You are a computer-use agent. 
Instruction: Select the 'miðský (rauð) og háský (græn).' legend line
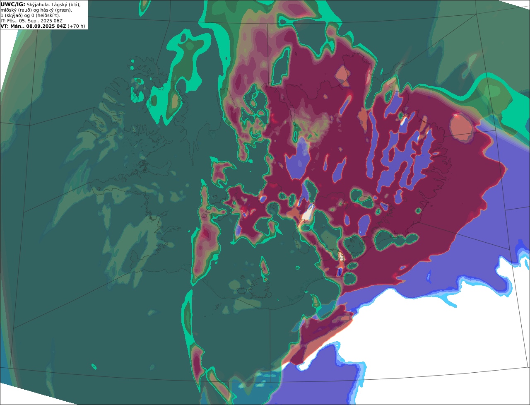[36, 10]
